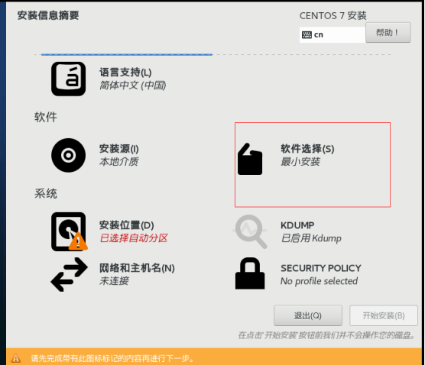This screenshot has width=425, height=365.
Task: Click the installation source disc icon
Action: (x=68, y=155)
